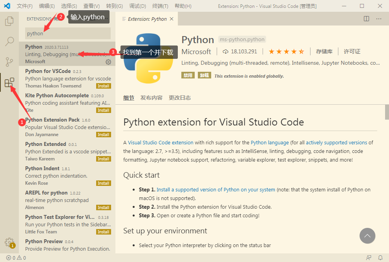The width and height of the screenshot is (389, 262).
Task: Switch to the 更改日志 tab
Action: pyautogui.click(x=180, y=98)
